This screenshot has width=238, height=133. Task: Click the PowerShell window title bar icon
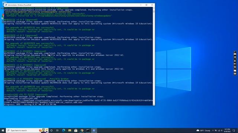(x=6, y=5)
